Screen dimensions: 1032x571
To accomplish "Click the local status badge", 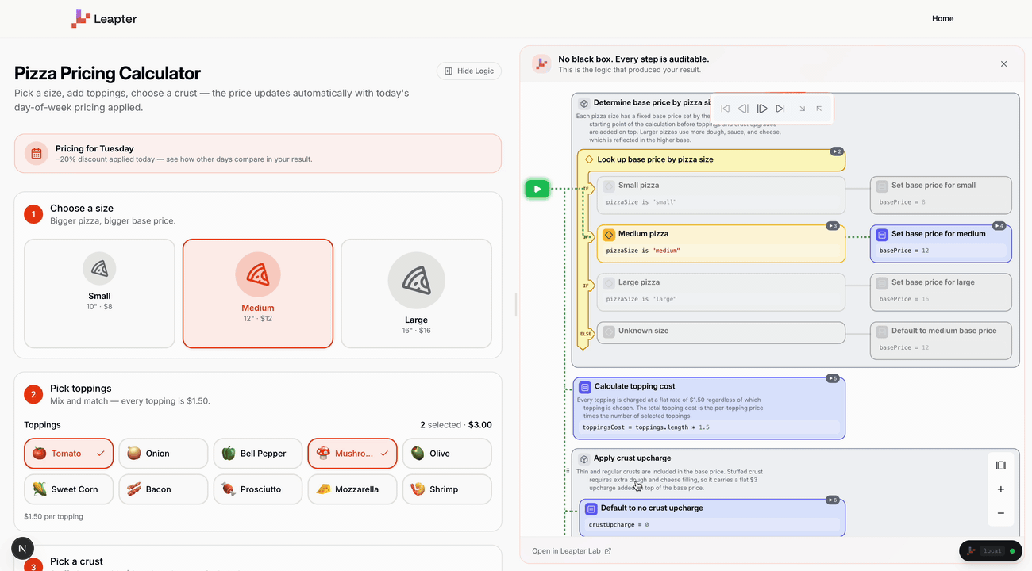I will point(991,550).
